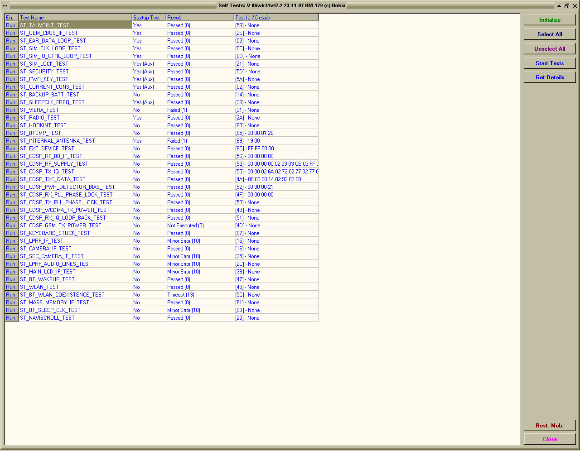This screenshot has height=451, width=580.
Task: Run the ST_SIM_LOCK_TEST row
Action: 11,64
